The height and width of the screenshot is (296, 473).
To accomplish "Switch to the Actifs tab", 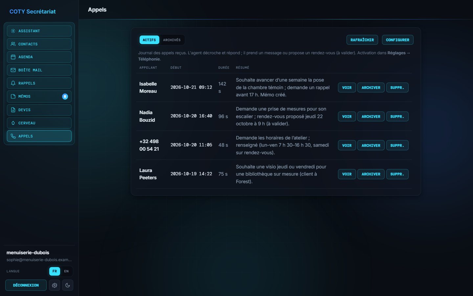I will 149,40.
